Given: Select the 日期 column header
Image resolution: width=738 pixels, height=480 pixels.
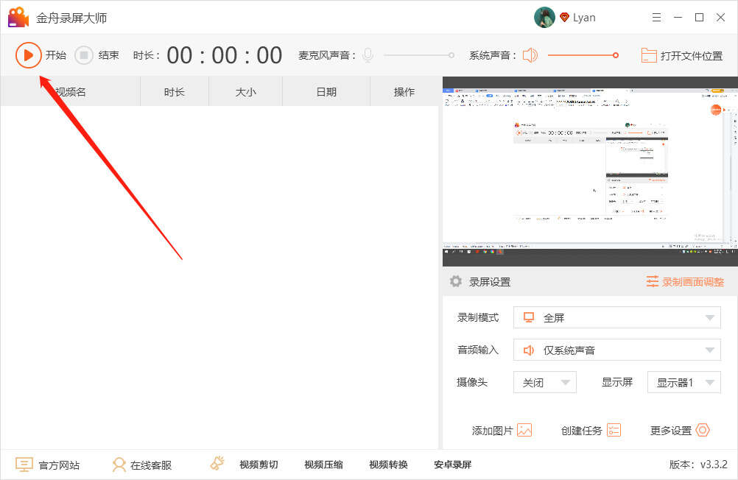Looking at the screenshot, I should (326, 92).
